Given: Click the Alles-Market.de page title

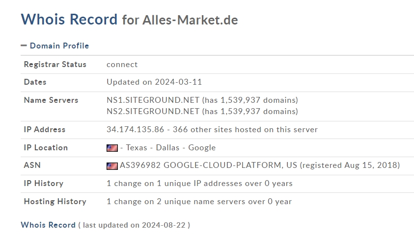Looking at the screenshot, I should pyautogui.click(x=190, y=20).
